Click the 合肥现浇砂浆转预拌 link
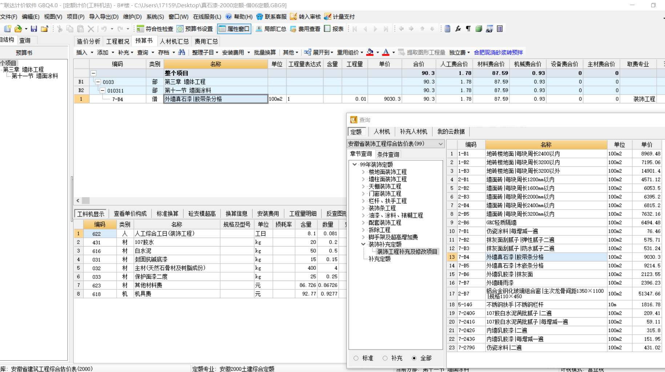The width and height of the screenshot is (665, 372). pyautogui.click(x=498, y=53)
